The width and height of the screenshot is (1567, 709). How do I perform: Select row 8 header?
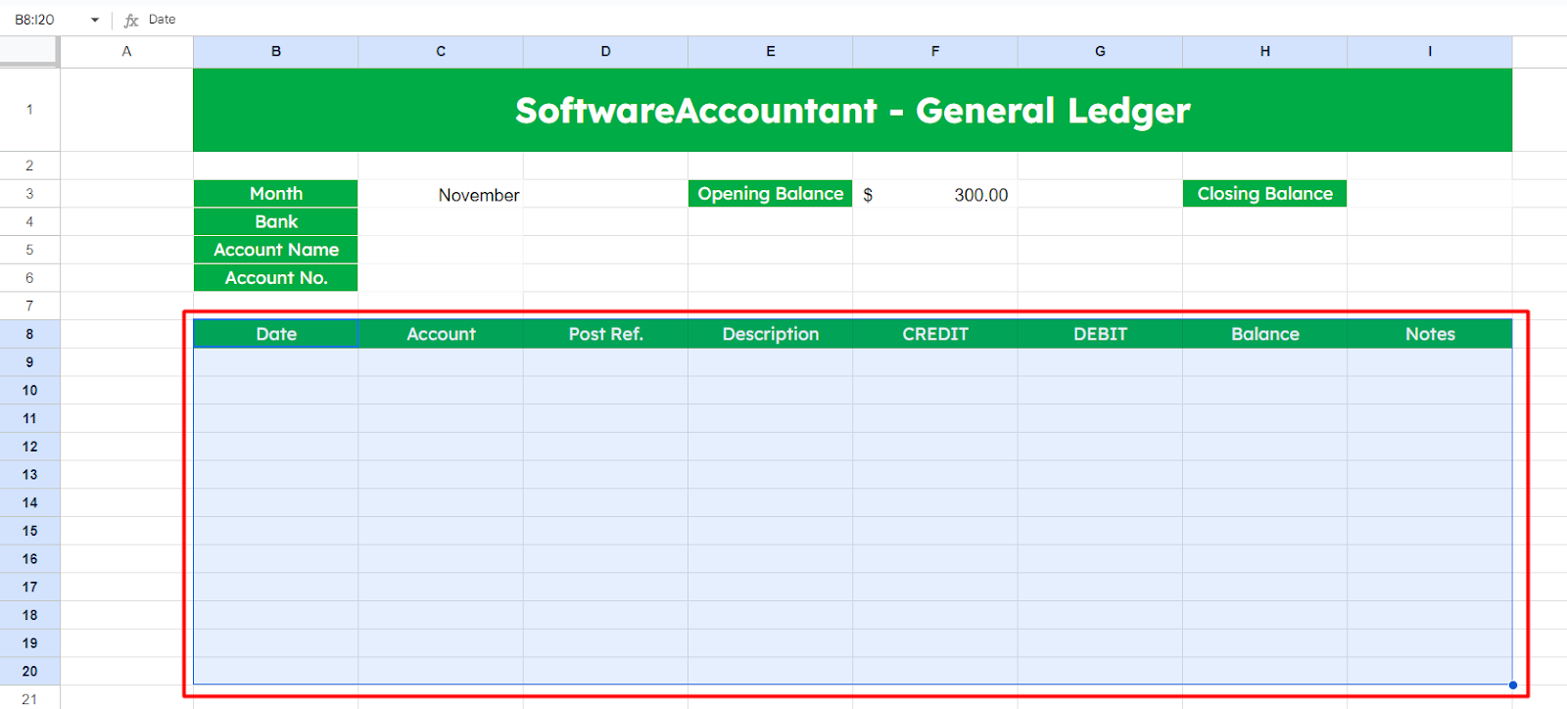29,334
